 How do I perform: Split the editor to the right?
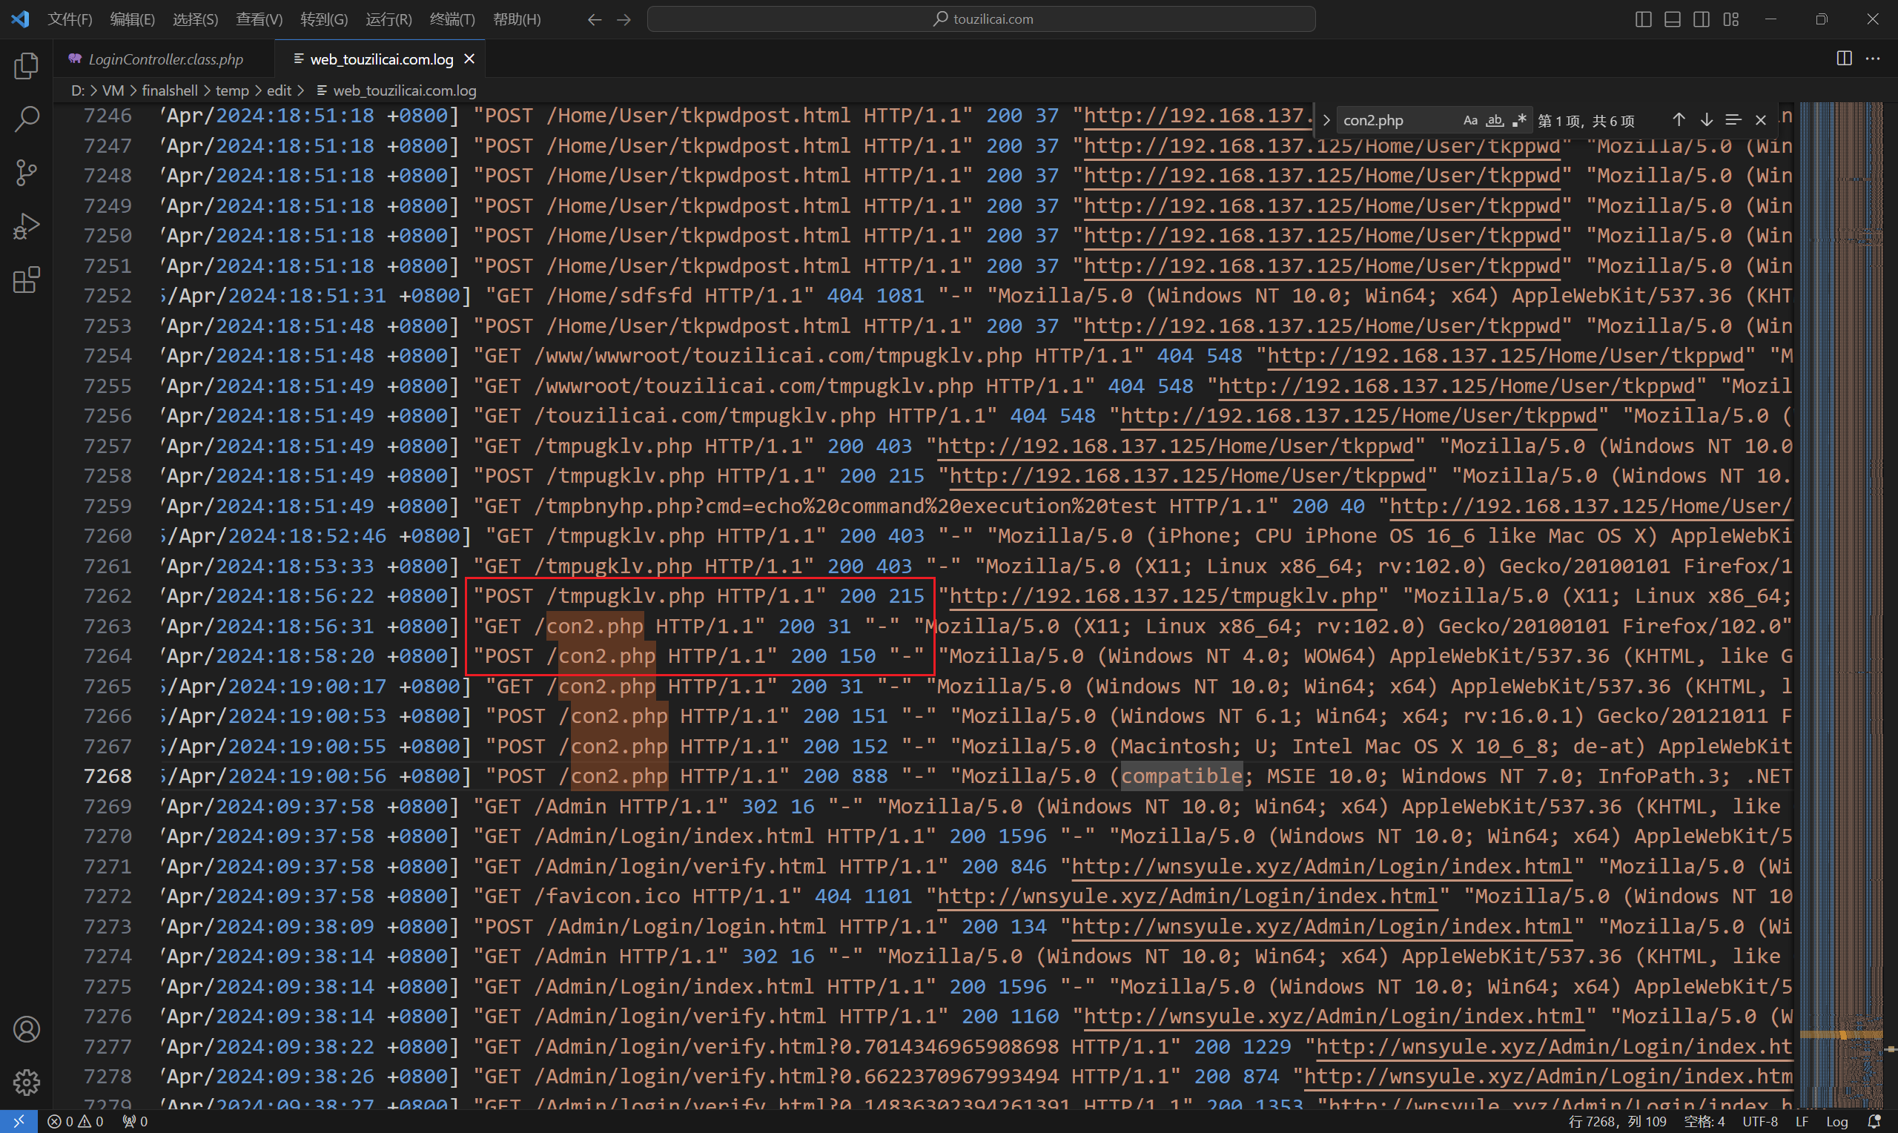[1845, 58]
